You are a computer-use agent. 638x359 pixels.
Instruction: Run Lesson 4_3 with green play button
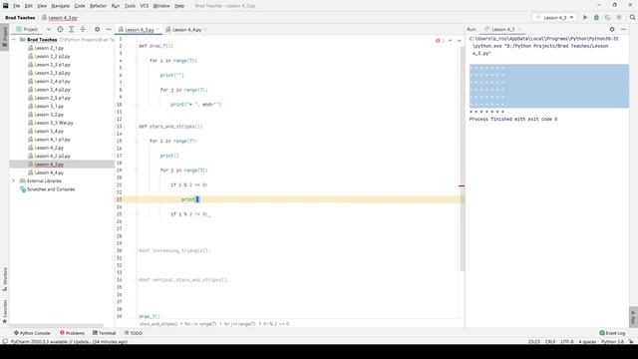585,18
